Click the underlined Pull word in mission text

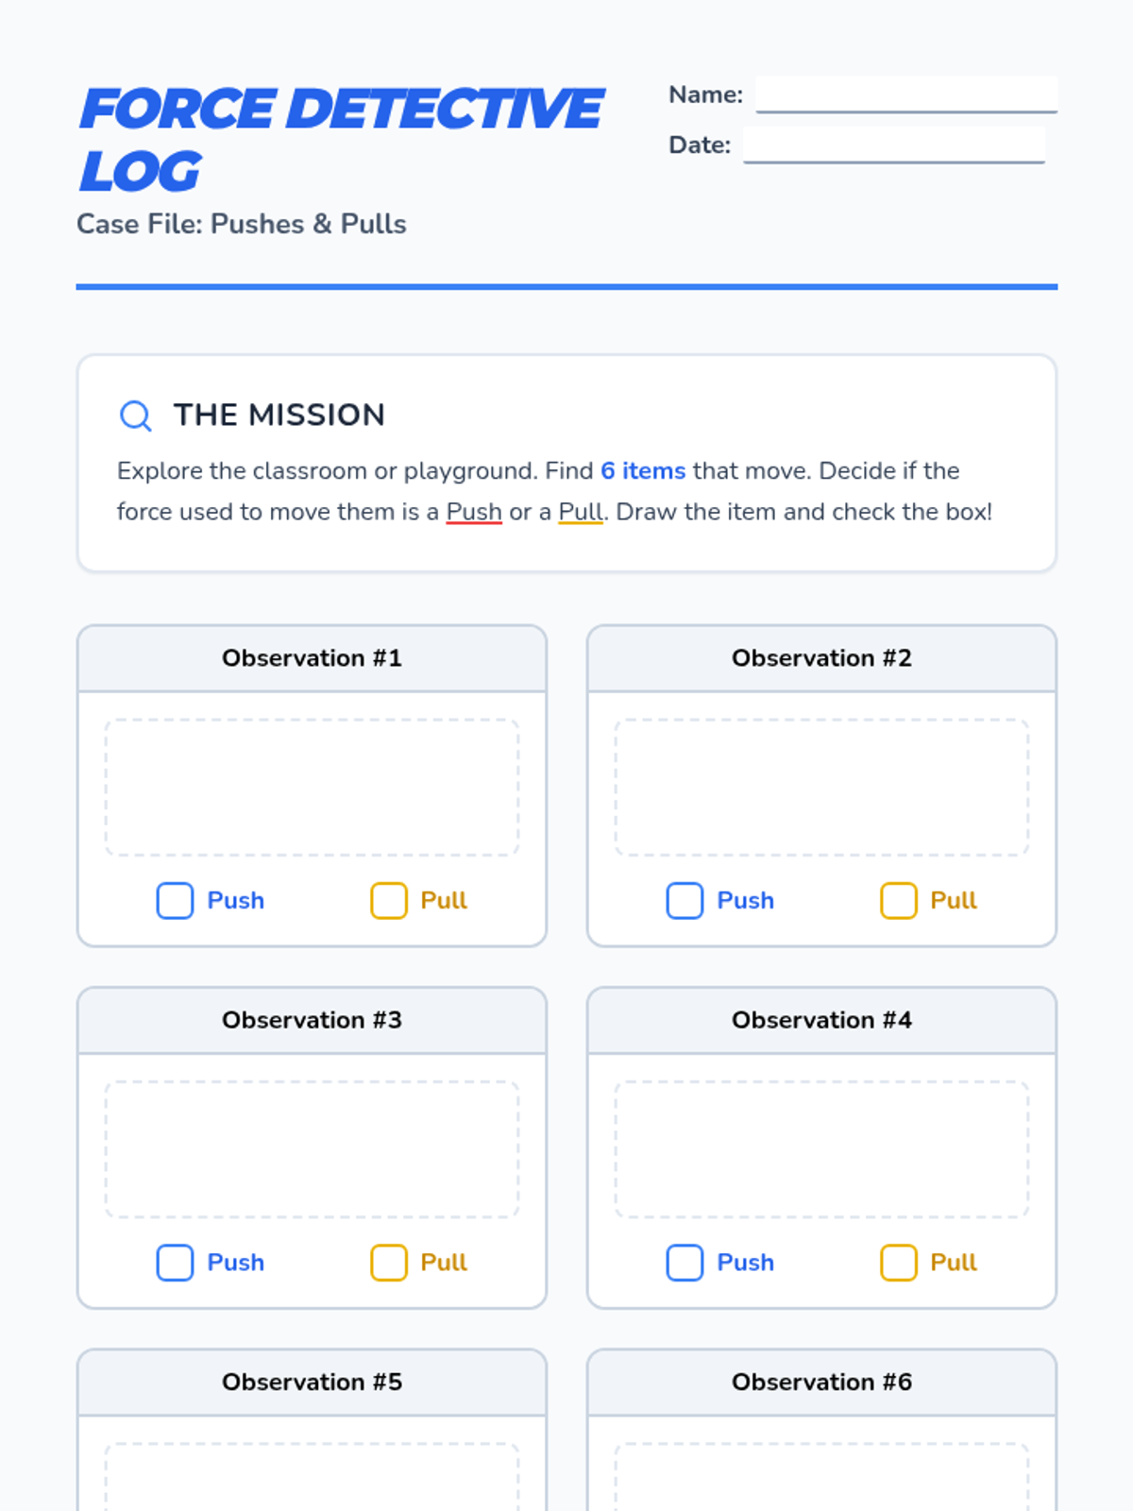[x=580, y=512]
